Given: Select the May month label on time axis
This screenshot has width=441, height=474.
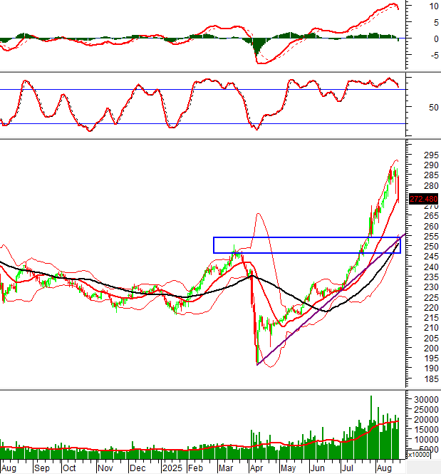Looking at the screenshot, I should pos(288,468).
